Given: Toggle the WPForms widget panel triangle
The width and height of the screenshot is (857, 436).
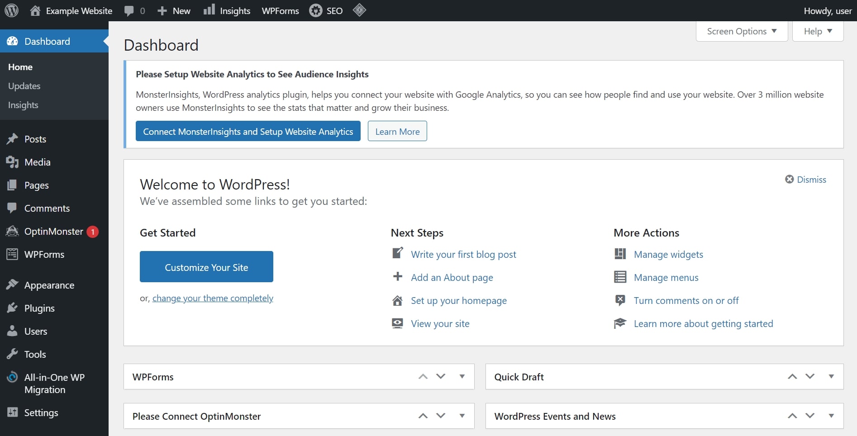Looking at the screenshot, I should click(462, 376).
